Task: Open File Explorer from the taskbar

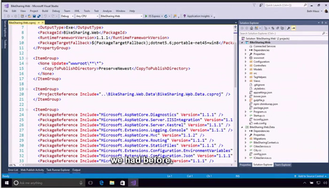Action: tap(112, 183)
